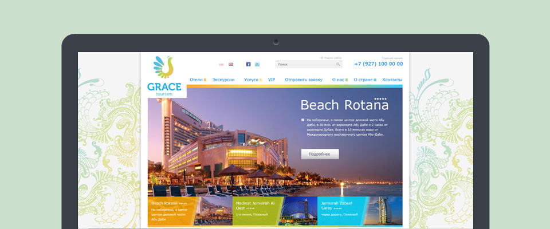This screenshot has height=229, width=550.
Task: Click the Карта сайта sitemap icon
Action: tap(321, 58)
